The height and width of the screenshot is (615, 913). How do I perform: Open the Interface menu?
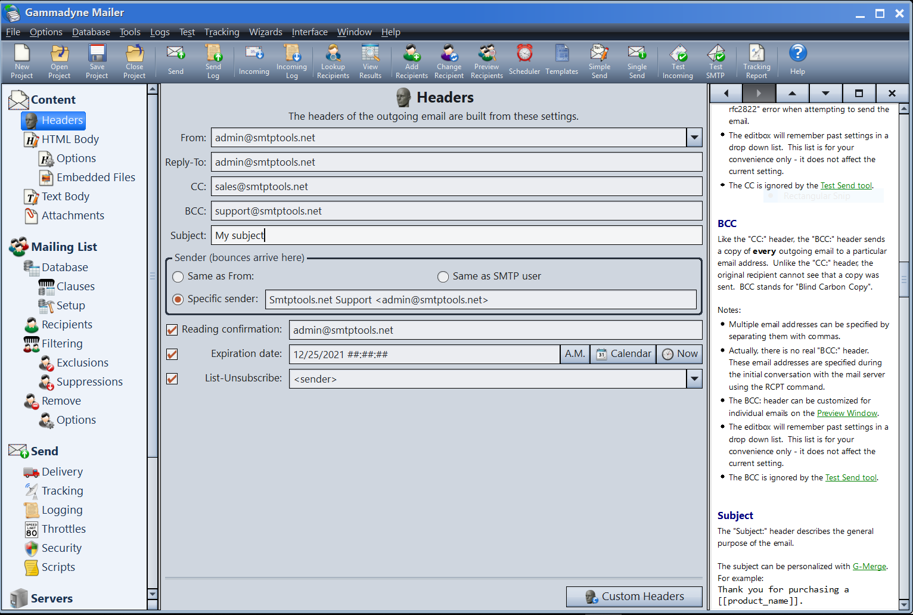tap(310, 32)
